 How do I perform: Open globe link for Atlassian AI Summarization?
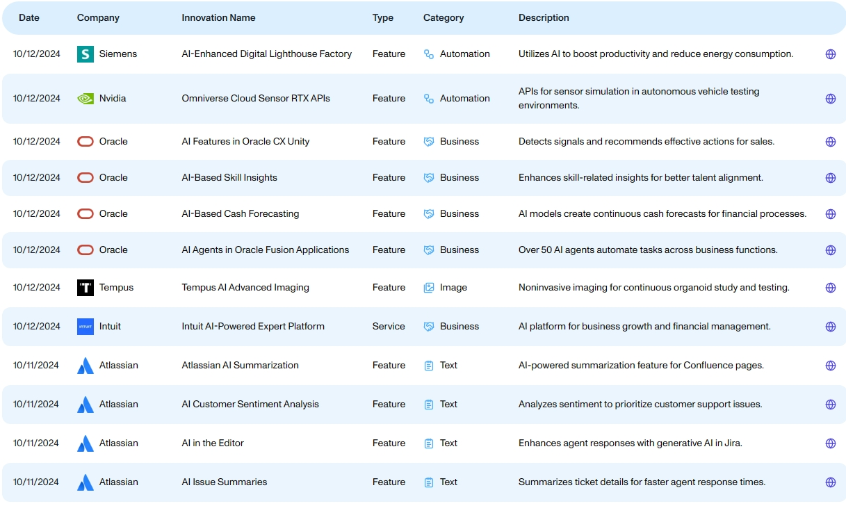830,366
